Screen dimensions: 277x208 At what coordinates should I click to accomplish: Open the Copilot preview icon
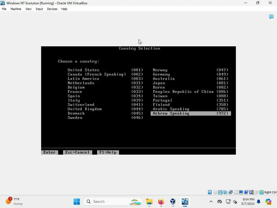[268, 201]
